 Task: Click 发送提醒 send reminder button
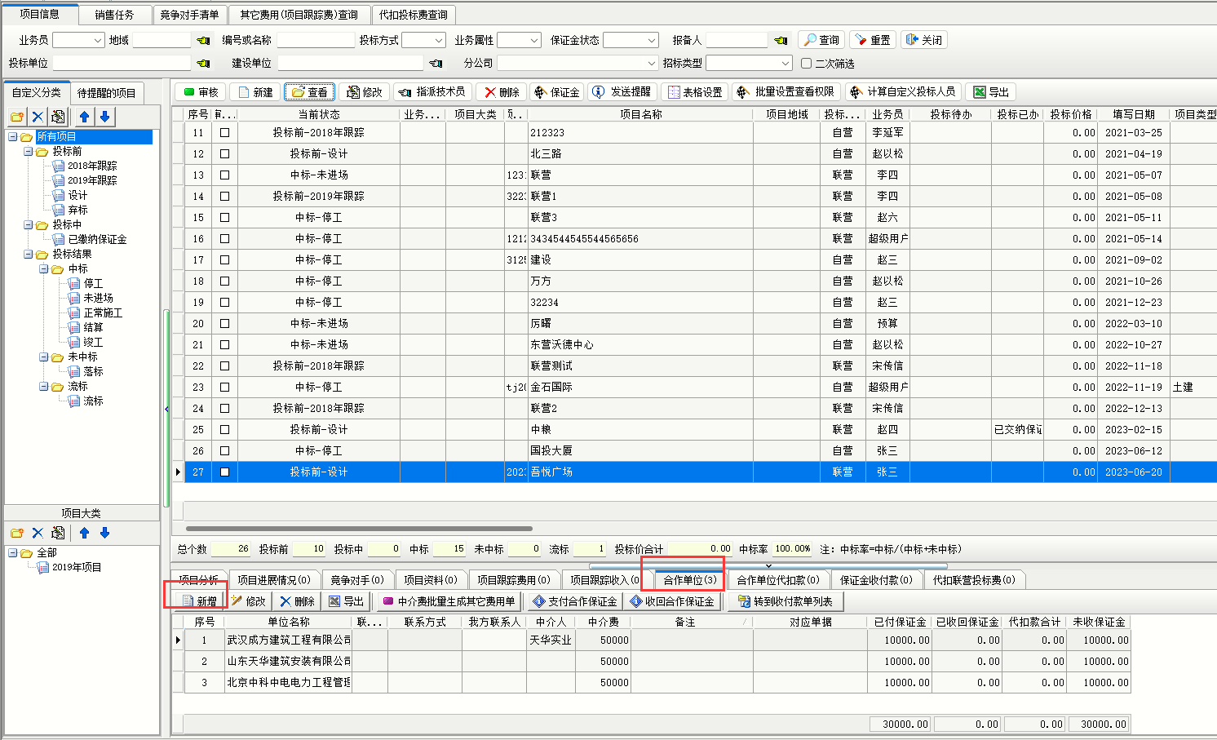pyautogui.click(x=622, y=92)
